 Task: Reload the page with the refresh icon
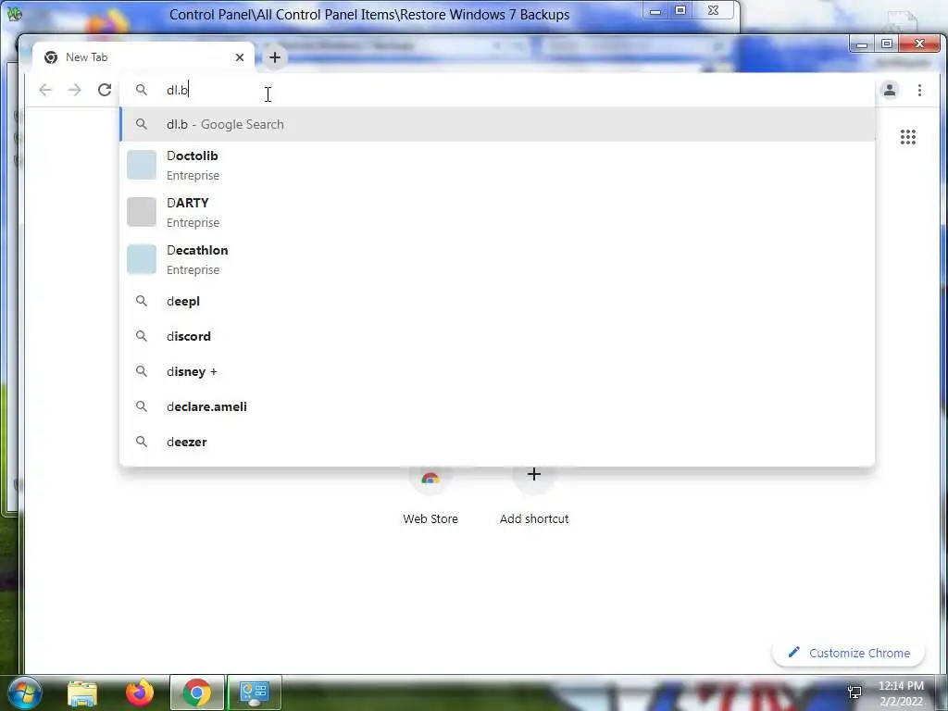105,90
